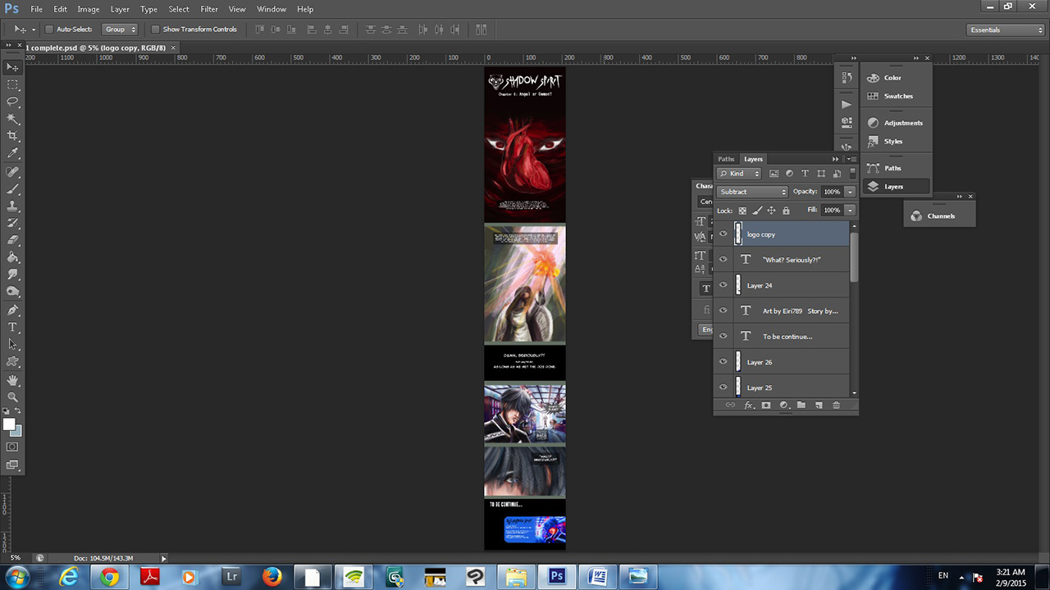The image size is (1050, 590).
Task: Select the Hand tool
Action: (12, 380)
